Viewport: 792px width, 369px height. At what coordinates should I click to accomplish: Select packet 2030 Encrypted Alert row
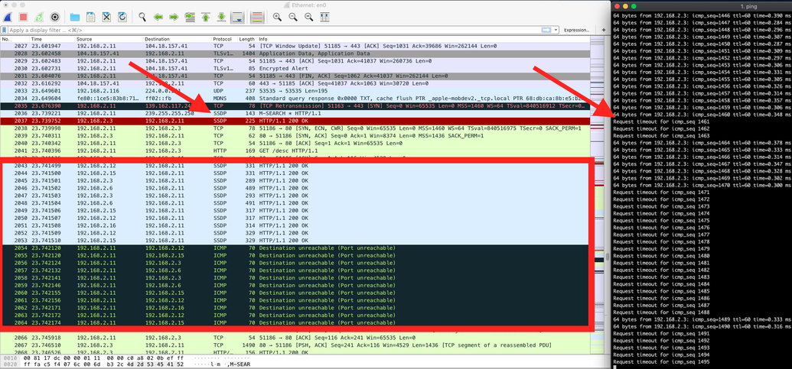(295, 68)
